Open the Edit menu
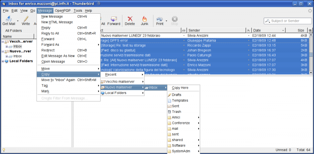 tap(15, 11)
